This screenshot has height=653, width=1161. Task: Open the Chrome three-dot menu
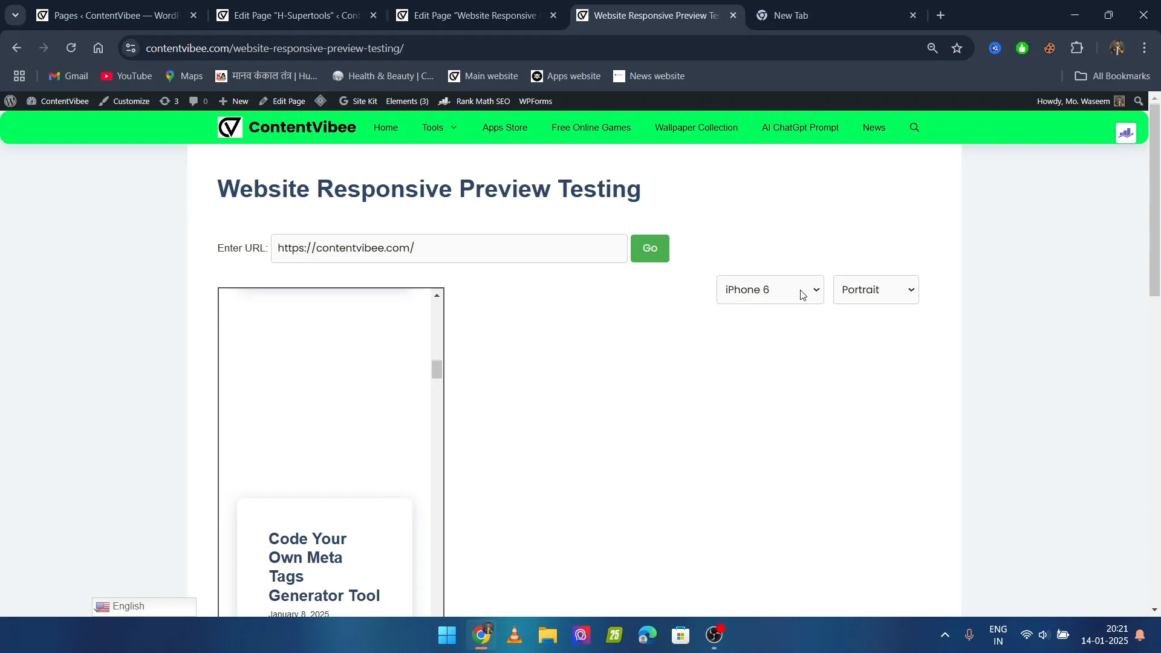coord(1144,48)
